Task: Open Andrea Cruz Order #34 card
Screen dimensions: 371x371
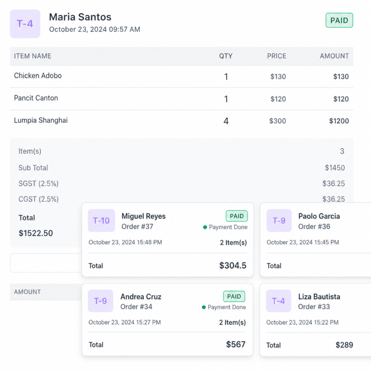Action: click(167, 320)
